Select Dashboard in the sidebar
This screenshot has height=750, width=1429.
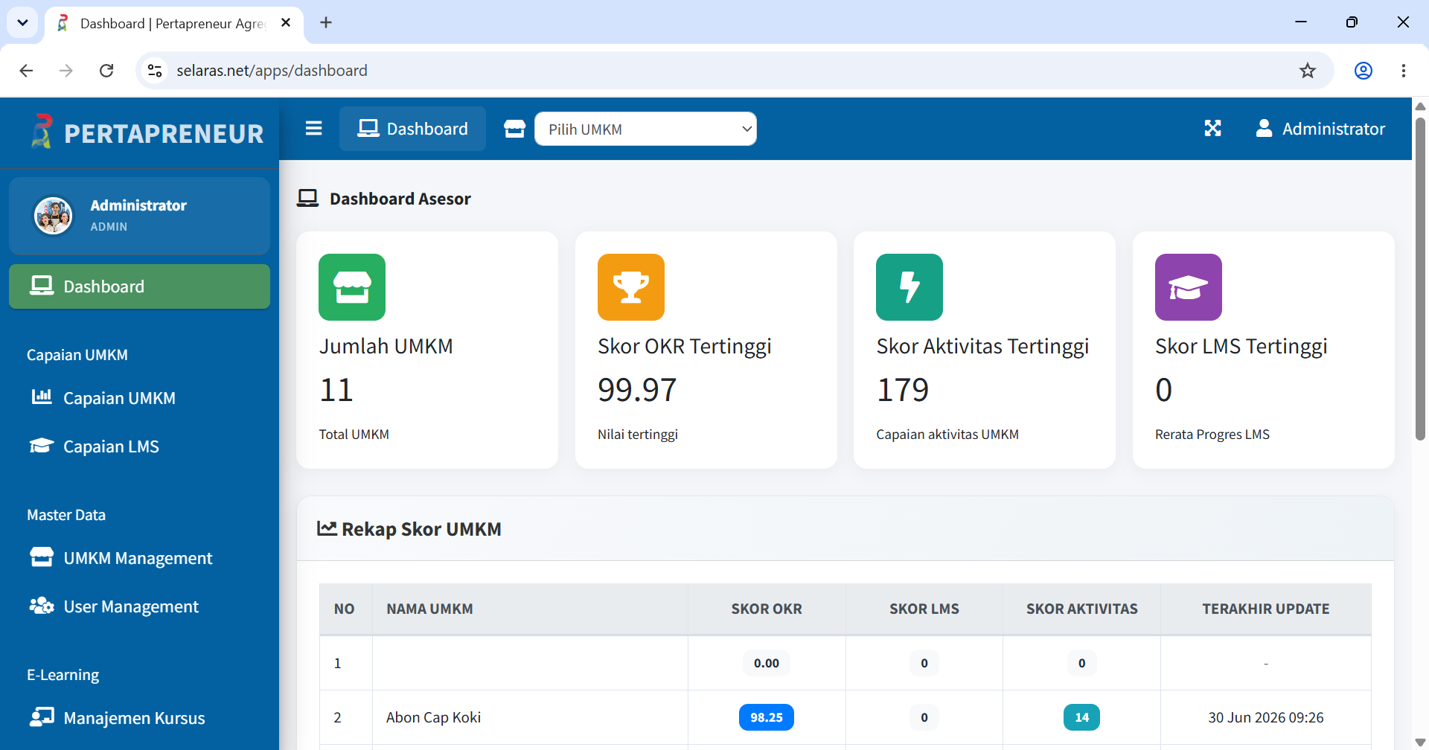pos(139,286)
